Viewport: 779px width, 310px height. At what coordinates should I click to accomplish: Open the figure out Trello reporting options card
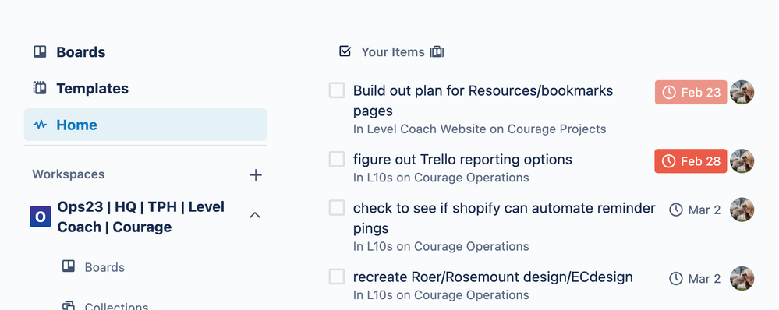click(x=462, y=160)
